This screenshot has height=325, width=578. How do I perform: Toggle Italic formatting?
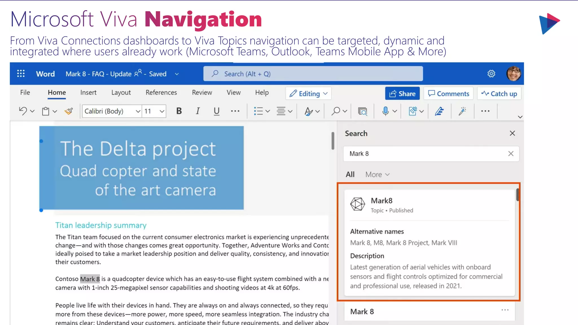click(x=198, y=111)
